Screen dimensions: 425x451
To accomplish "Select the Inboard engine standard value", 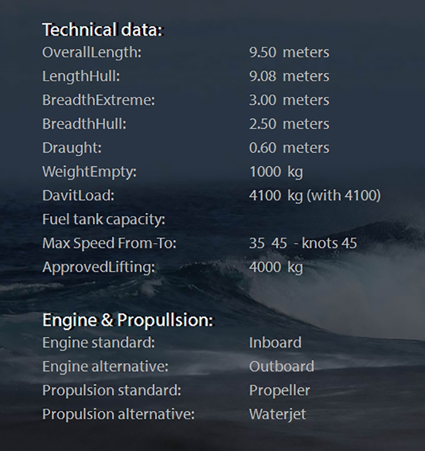I will click(x=275, y=342).
